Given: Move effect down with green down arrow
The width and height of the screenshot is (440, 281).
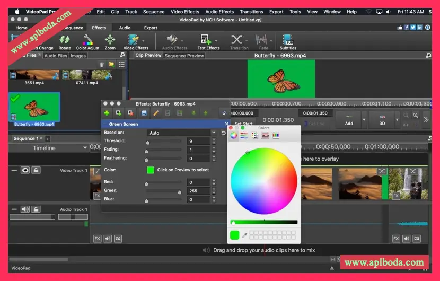Looking at the screenshot, I should pos(193,113).
